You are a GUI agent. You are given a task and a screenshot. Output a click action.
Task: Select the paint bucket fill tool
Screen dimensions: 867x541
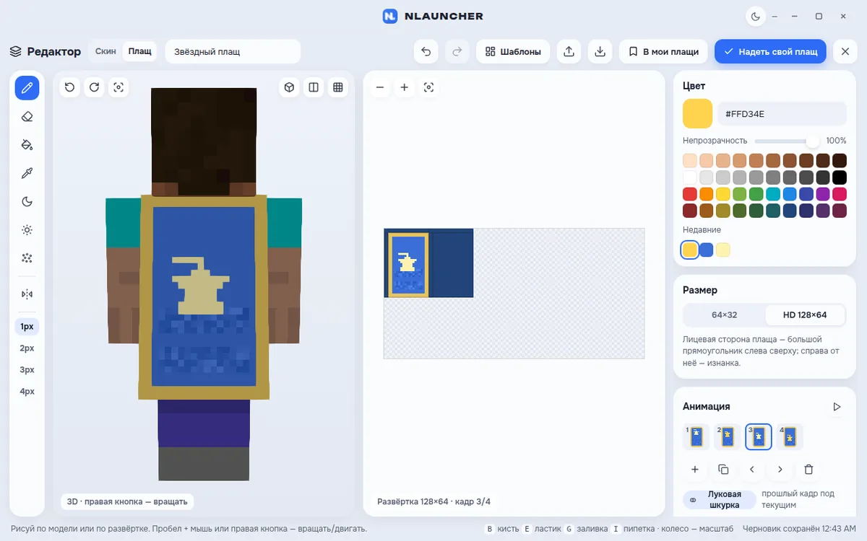click(x=27, y=145)
